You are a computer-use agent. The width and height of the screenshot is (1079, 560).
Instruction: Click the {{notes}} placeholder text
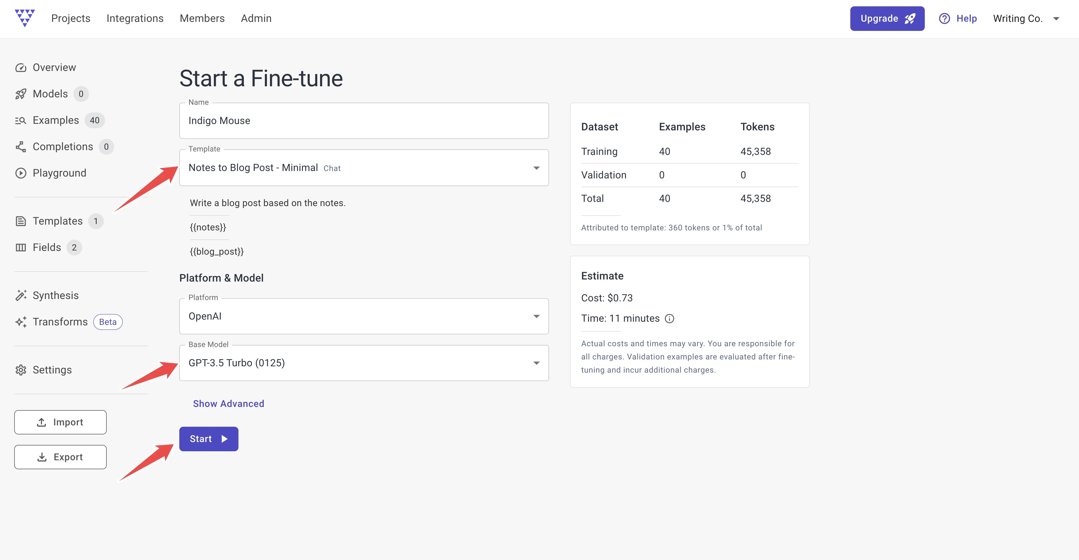click(x=208, y=227)
